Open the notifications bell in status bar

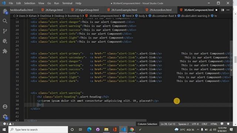[x=228, y=124]
